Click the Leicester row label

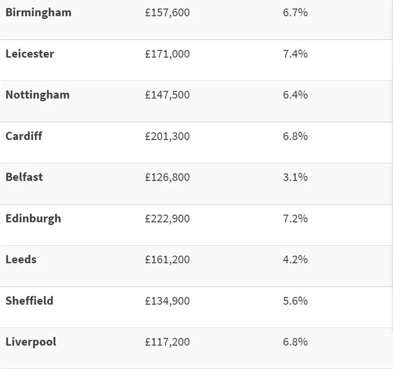(x=30, y=54)
